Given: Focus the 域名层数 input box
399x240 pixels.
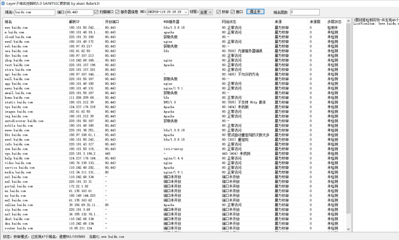Looking at the screenshot, I should 304,12.
